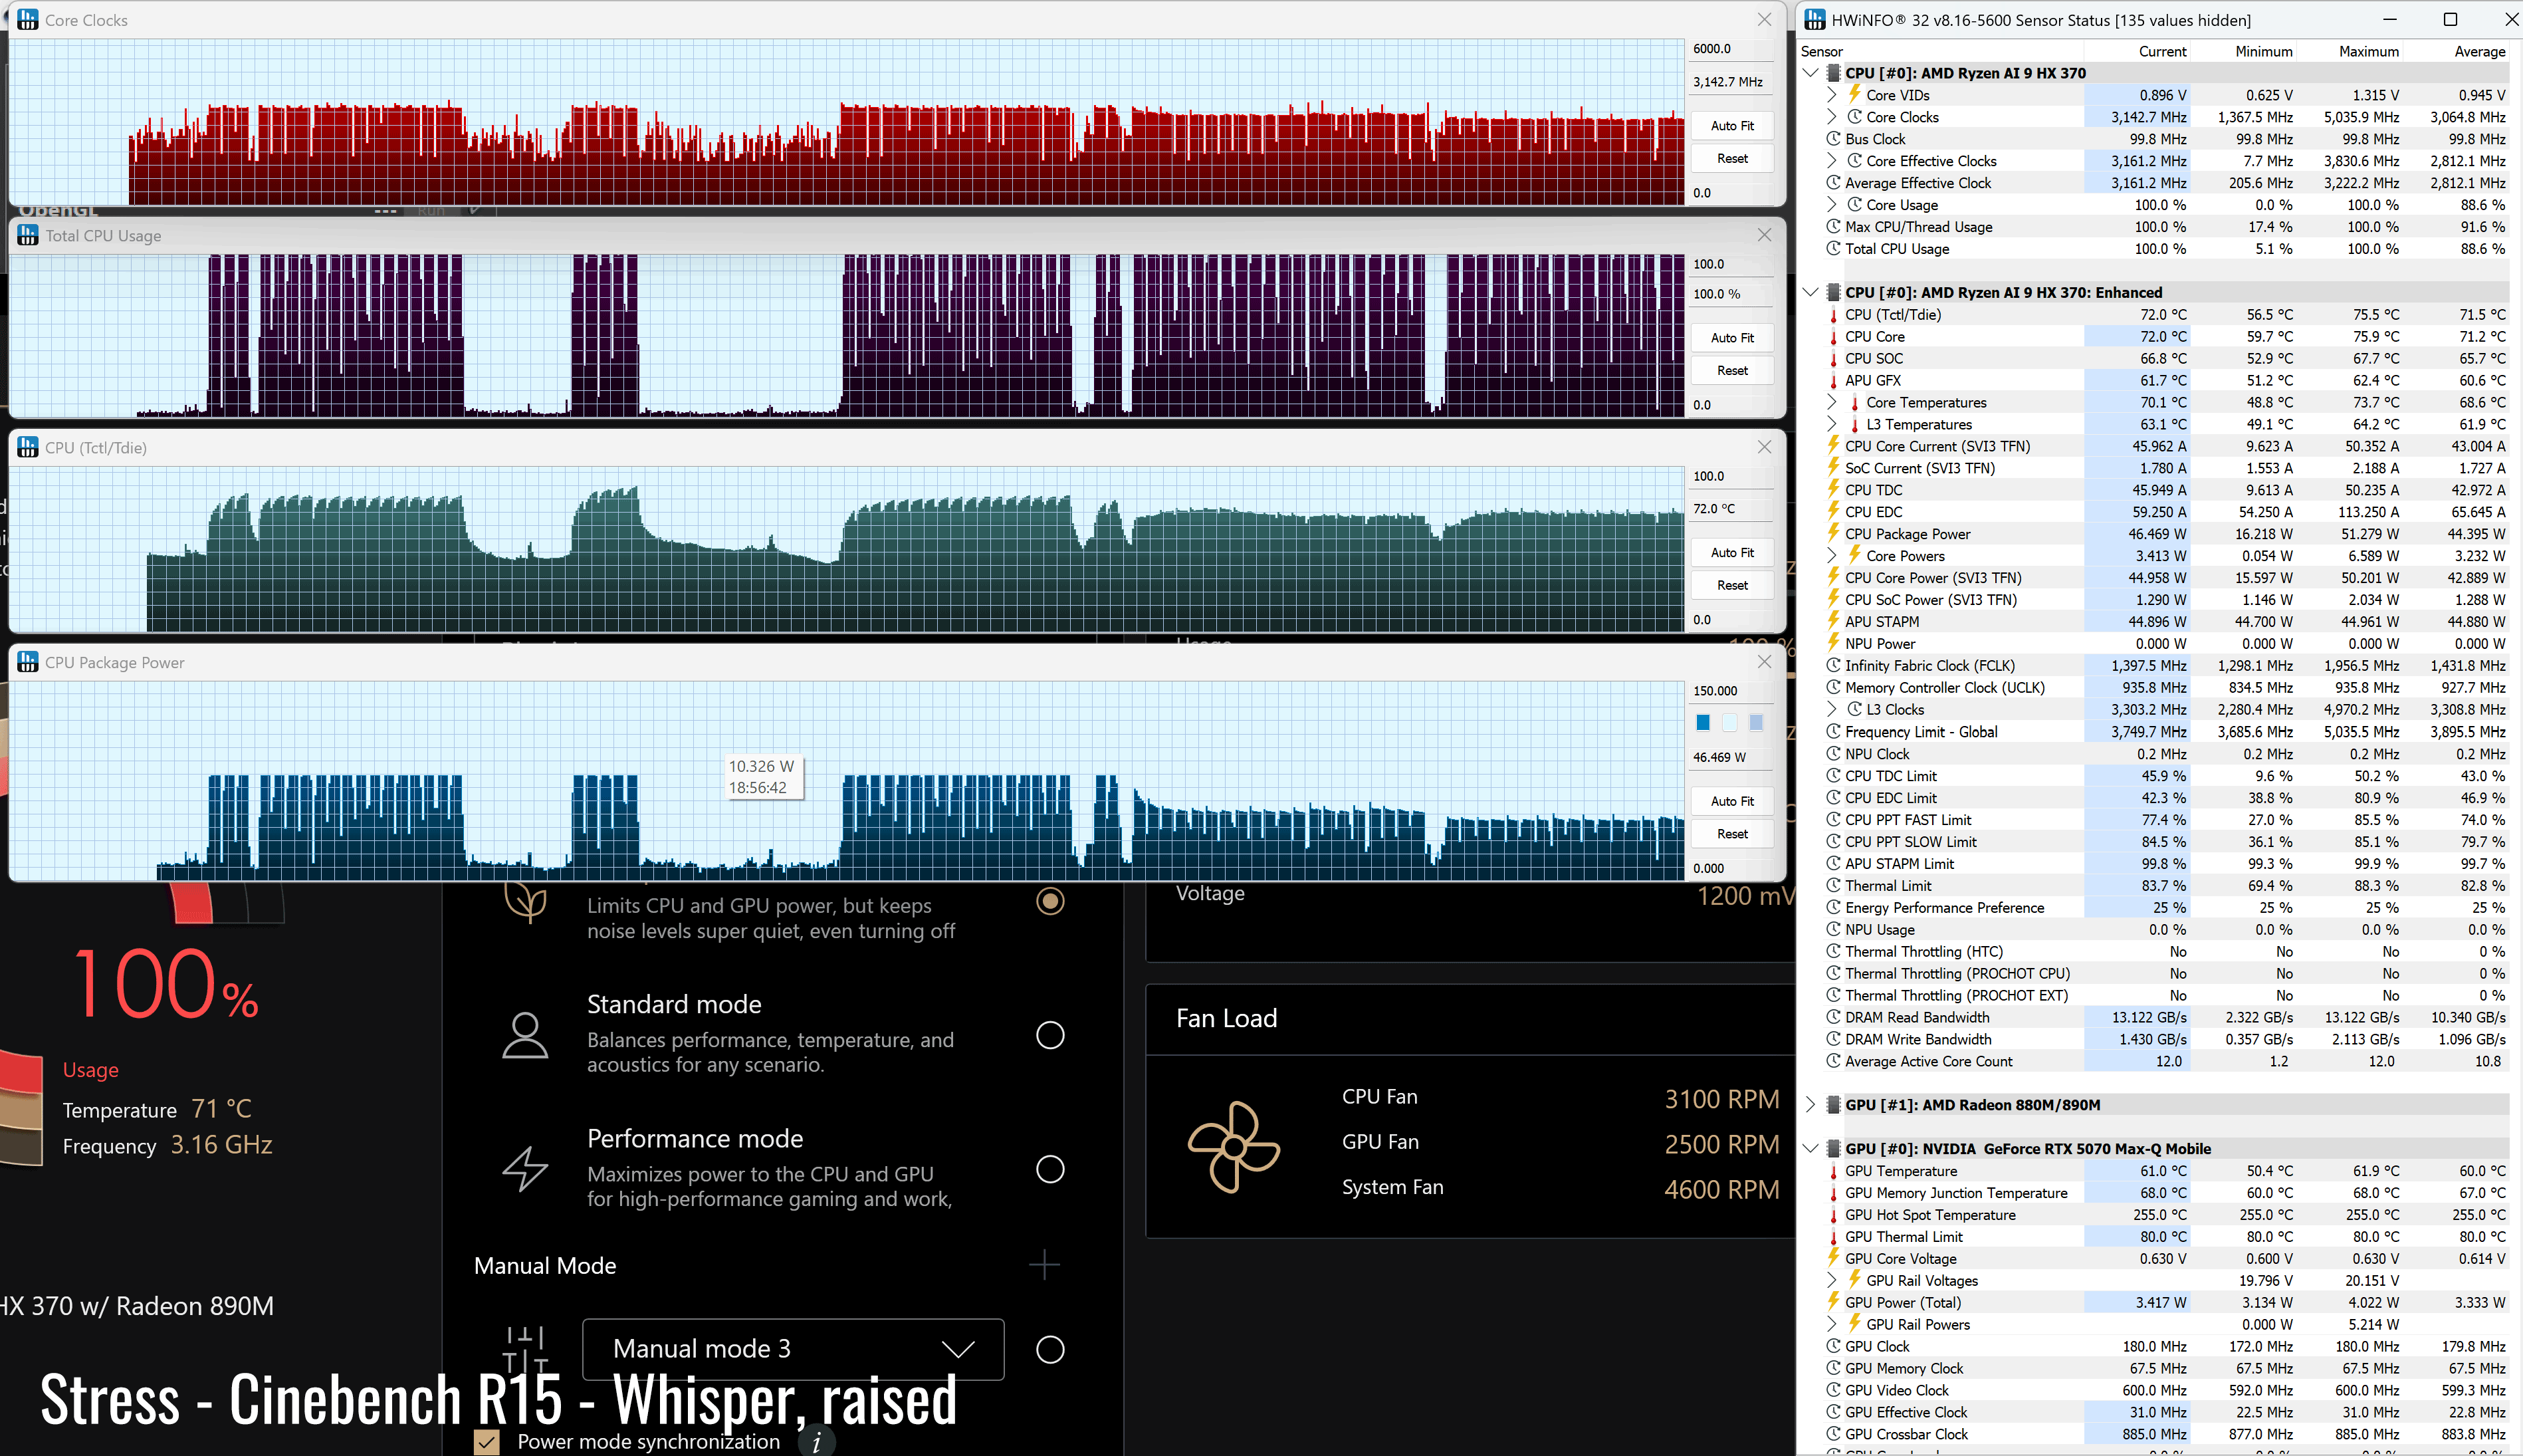This screenshot has width=2523, height=1456.
Task: Toggle Power mode synchronization checkbox
Action: [x=487, y=1442]
